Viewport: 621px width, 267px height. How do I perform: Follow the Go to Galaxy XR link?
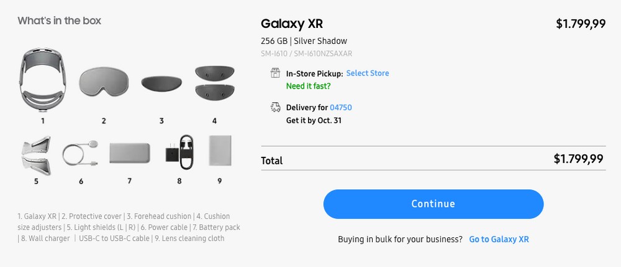tap(499, 239)
